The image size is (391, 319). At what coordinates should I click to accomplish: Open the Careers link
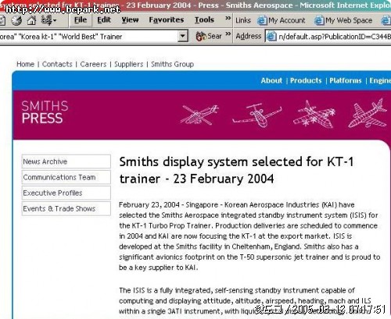point(93,64)
